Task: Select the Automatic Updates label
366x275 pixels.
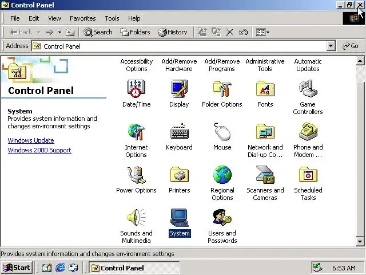Action: (308, 65)
